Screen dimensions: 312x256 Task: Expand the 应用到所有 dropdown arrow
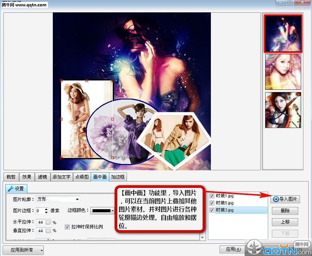point(42,250)
